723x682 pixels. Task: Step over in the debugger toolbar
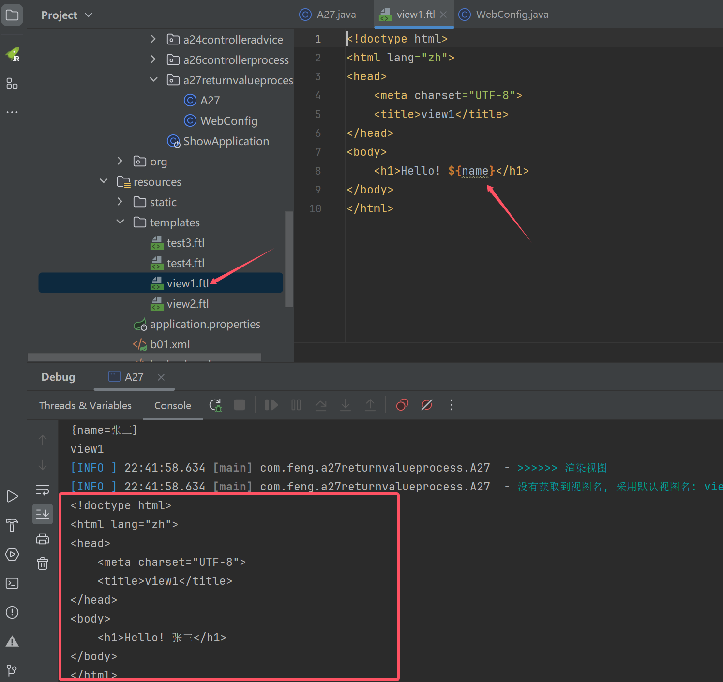[x=321, y=405]
